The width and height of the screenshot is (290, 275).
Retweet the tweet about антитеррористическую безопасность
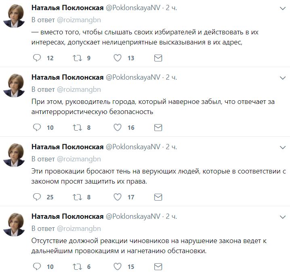click(77, 128)
